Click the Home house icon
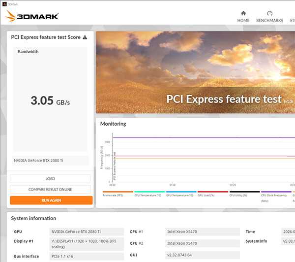295x262 pixels. click(x=243, y=13)
